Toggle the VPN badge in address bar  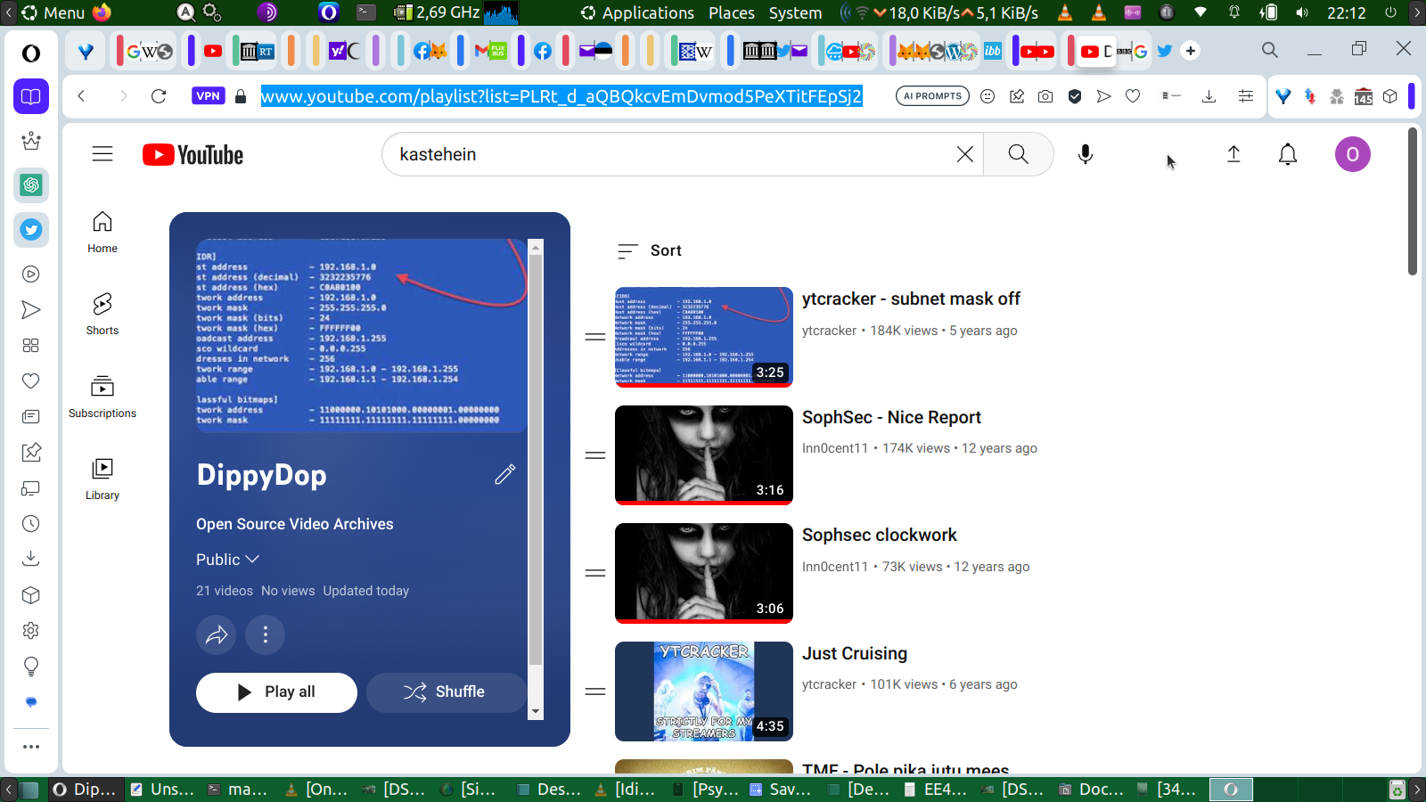(x=208, y=96)
